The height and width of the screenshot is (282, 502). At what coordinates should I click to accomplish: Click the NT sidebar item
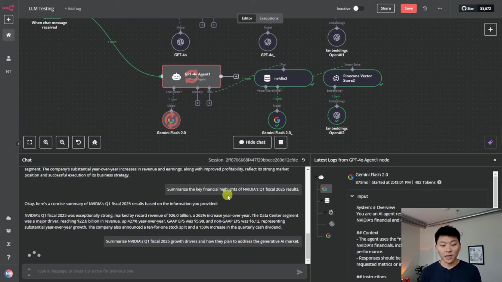(x=8, y=71)
